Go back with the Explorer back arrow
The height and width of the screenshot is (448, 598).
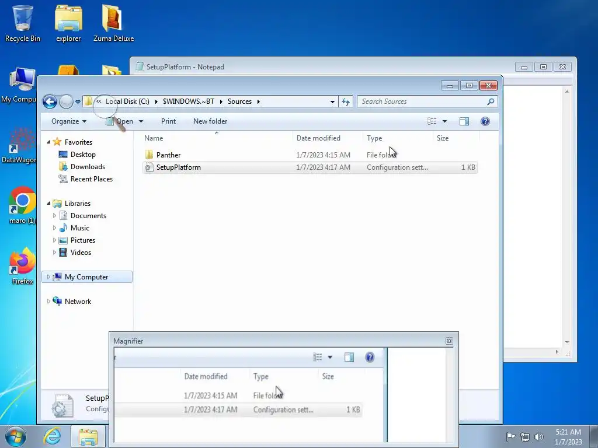click(50, 101)
